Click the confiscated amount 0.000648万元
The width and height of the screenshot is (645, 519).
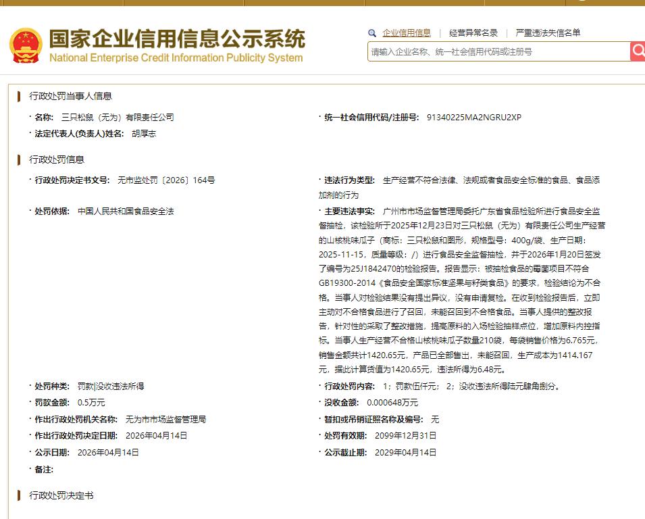(392, 402)
